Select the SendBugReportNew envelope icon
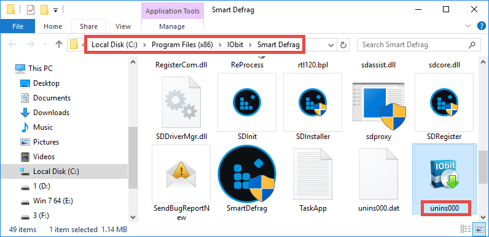The height and width of the screenshot is (237, 489). click(181, 173)
